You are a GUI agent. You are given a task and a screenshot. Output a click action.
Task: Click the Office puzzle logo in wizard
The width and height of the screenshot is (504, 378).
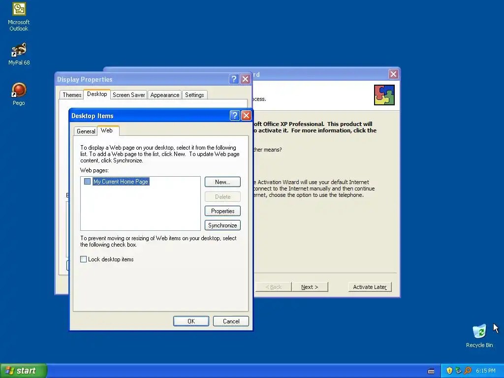[x=384, y=95]
